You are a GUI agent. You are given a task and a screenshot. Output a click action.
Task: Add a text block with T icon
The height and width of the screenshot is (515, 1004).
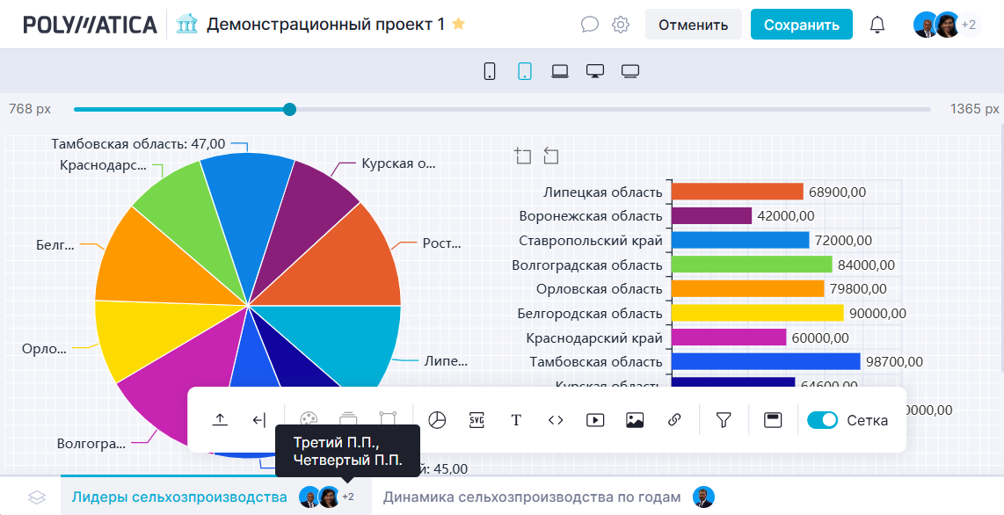[x=516, y=420]
